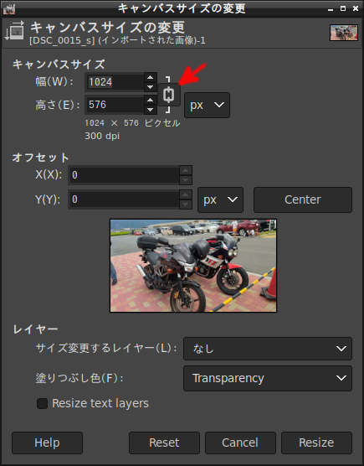This screenshot has height=466, width=364.
Task: Click the motorcycle canvas preview image
Action: [193, 266]
